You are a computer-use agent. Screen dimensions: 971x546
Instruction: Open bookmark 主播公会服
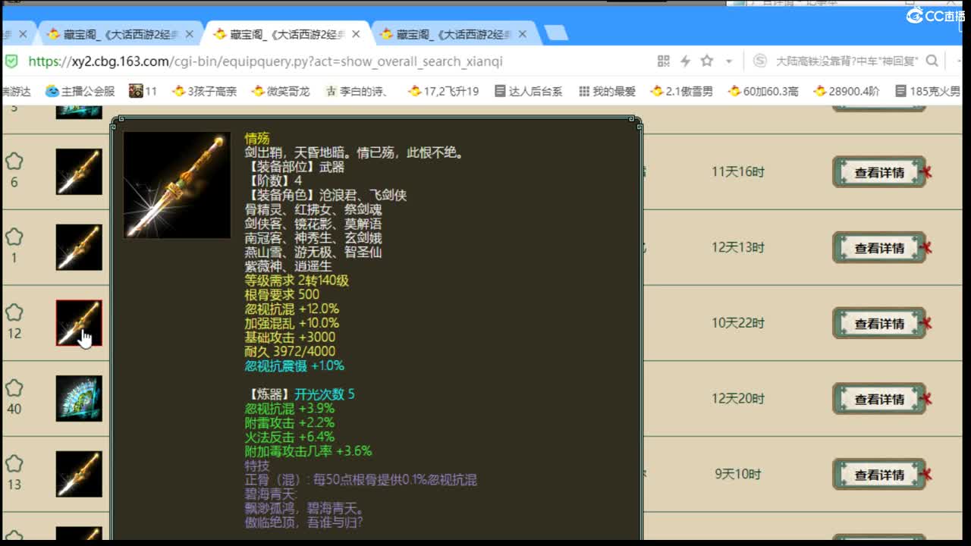(80, 91)
